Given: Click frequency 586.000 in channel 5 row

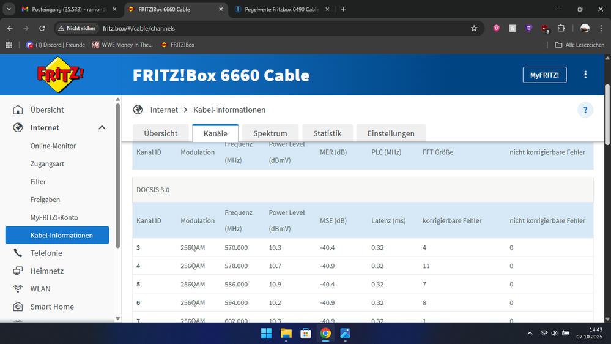Looking at the screenshot, I should (x=236, y=285).
